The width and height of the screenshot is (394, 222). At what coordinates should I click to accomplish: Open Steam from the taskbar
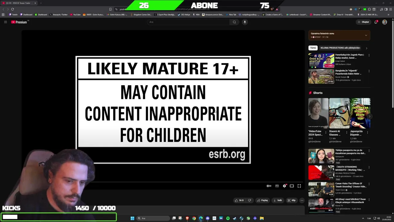click(x=235, y=218)
